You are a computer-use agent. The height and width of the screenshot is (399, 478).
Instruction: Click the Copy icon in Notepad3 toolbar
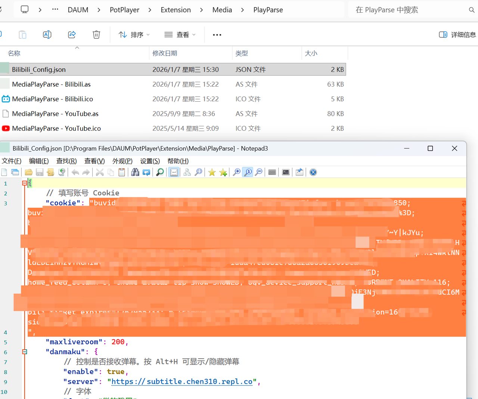pyautogui.click(x=111, y=172)
